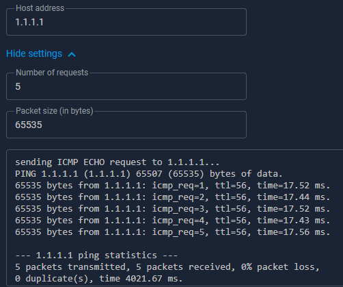Click the sending ICMP ECHO request line
Viewport: 343px width, 287px height.
(x=118, y=162)
